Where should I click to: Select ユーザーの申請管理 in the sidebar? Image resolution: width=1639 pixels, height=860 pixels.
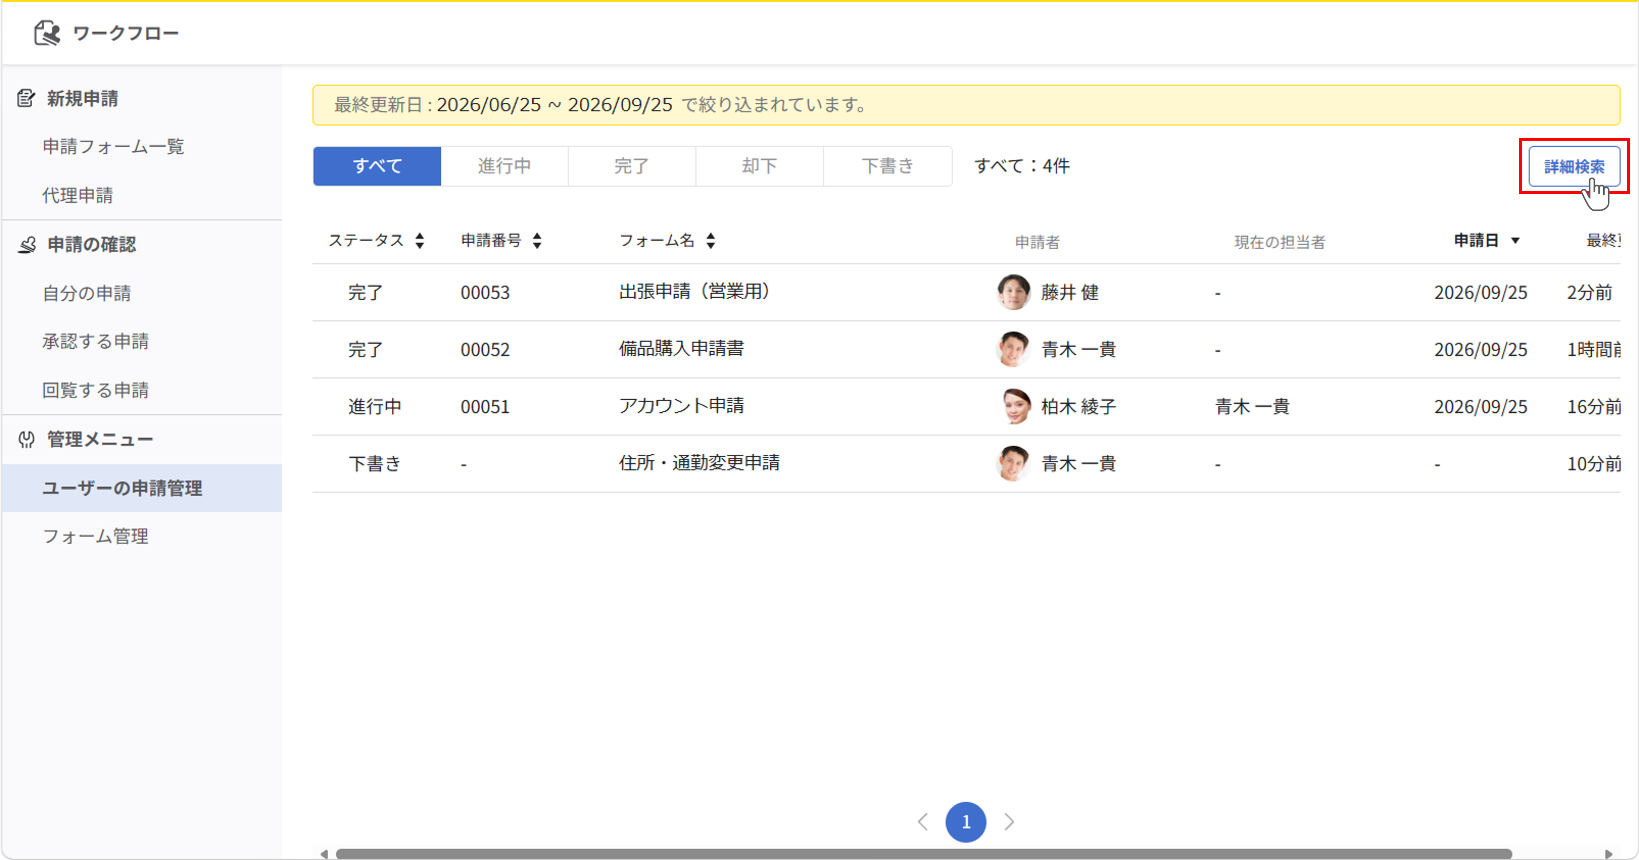pyautogui.click(x=142, y=488)
